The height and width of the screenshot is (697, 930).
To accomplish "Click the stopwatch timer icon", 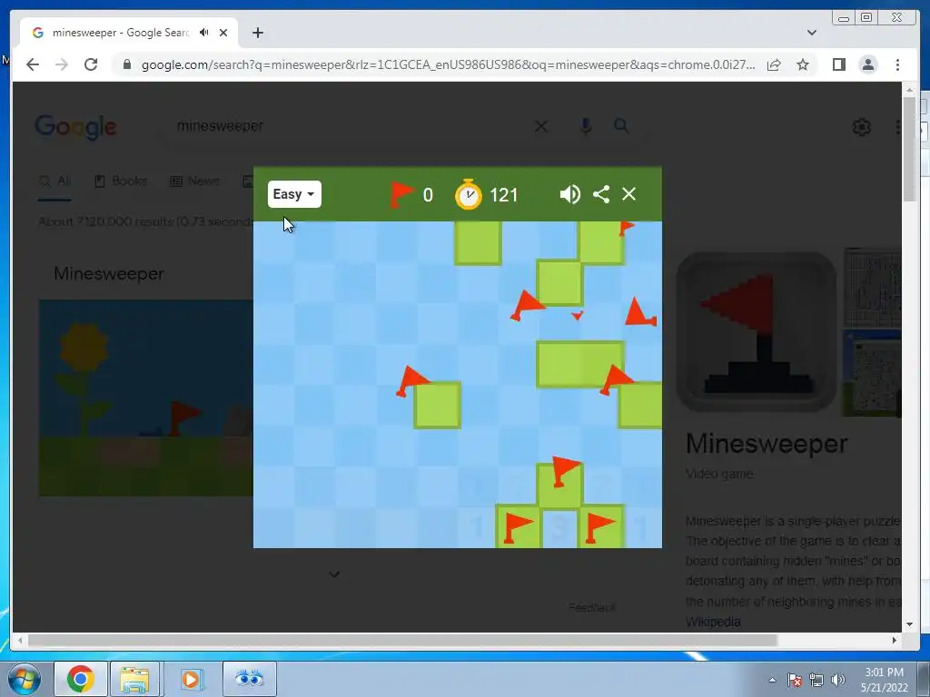I will click(469, 194).
